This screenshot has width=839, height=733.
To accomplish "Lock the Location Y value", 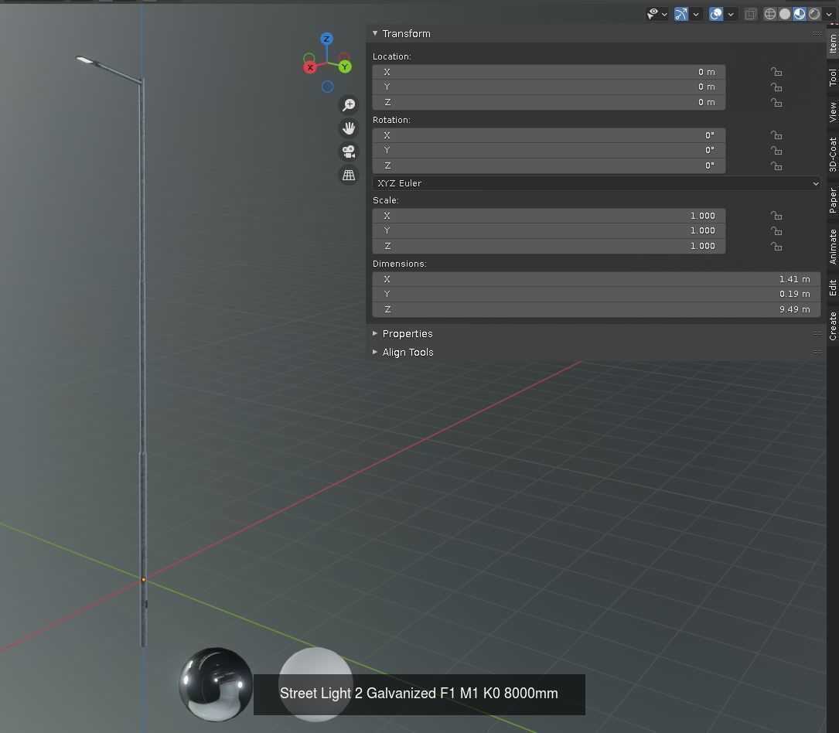I will click(x=776, y=87).
